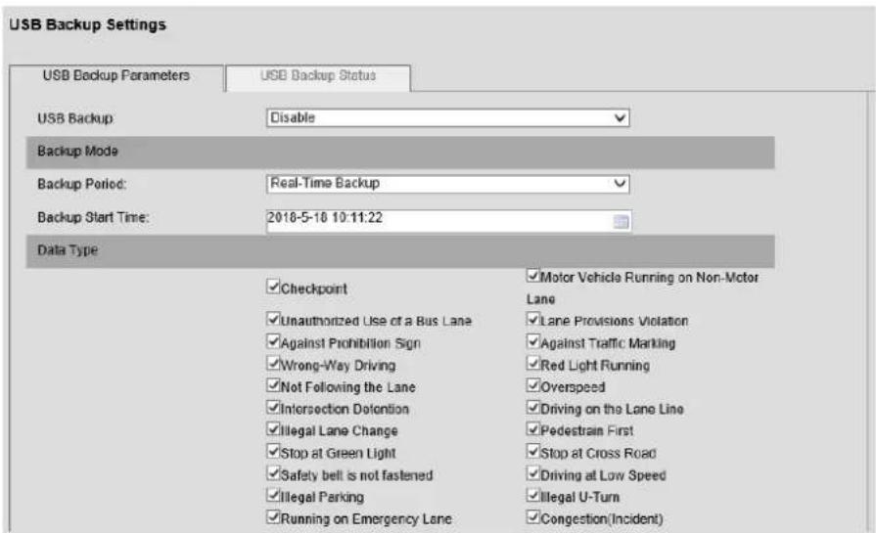This screenshot has height=533, width=876.
Task: Uncheck Driving at Low Speed
Action: 533,473
